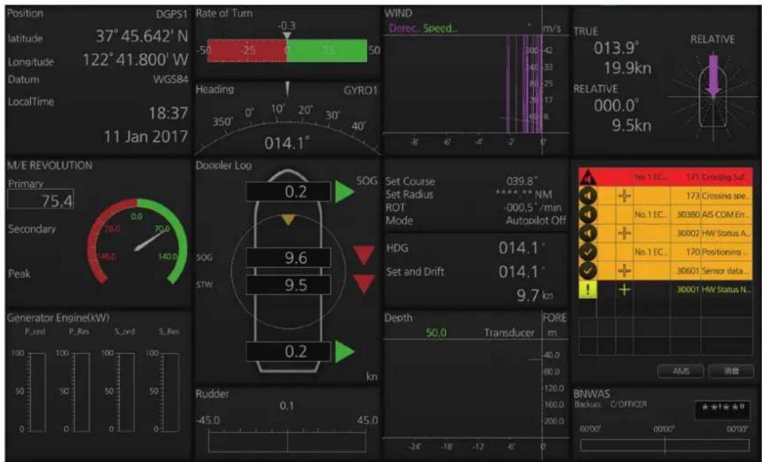Click the alarm silence button beside AMS

tap(731, 371)
